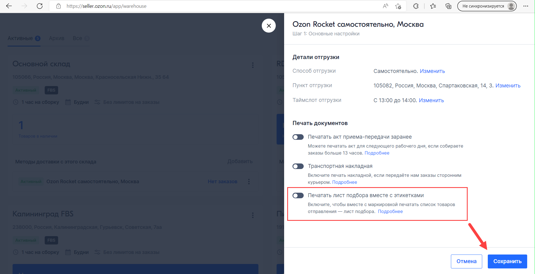
Task: Select the Все tab
Action: pyautogui.click(x=81, y=38)
